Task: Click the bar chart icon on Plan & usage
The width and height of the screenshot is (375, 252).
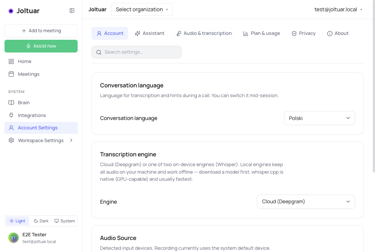Action: coord(246,33)
